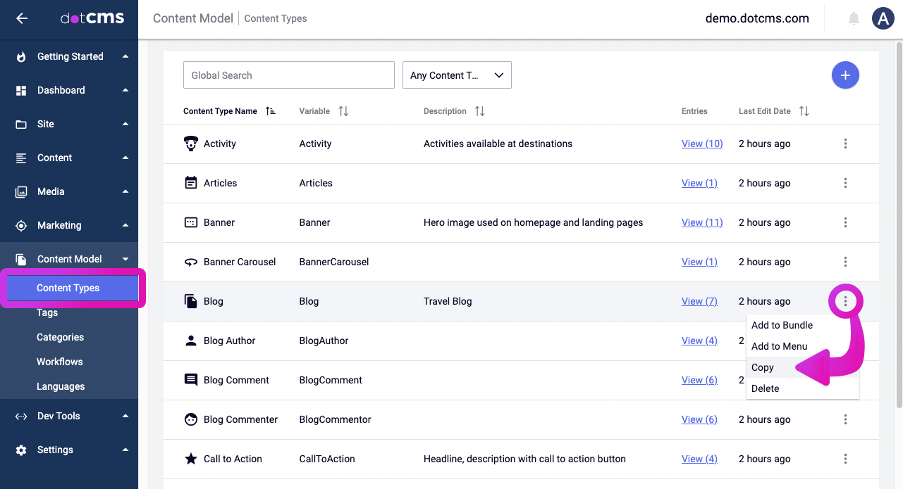Click the blue plus add content type button
This screenshot has height=489, width=903.
pyautogui.click(x=845, y=75)
